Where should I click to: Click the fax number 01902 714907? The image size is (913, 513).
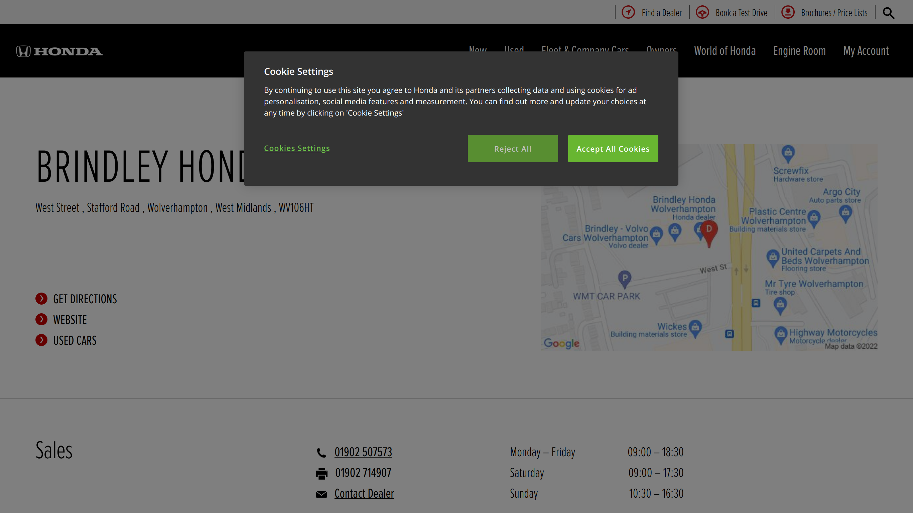[x=363, y=473]
